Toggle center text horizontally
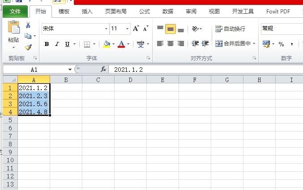The image size is (303, 190). [x=171, y=44]
